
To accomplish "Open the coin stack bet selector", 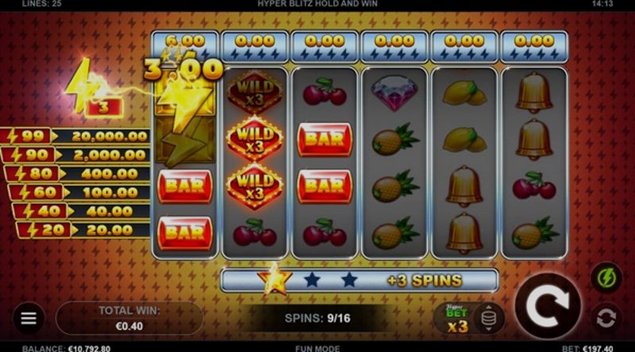I will pos(488,319).
